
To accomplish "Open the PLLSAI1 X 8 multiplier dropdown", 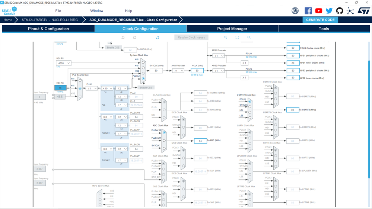I will tap(107, 117).
